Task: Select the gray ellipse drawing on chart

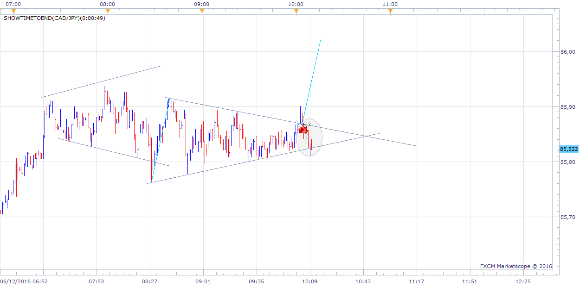Action: [x=309, y=137]
